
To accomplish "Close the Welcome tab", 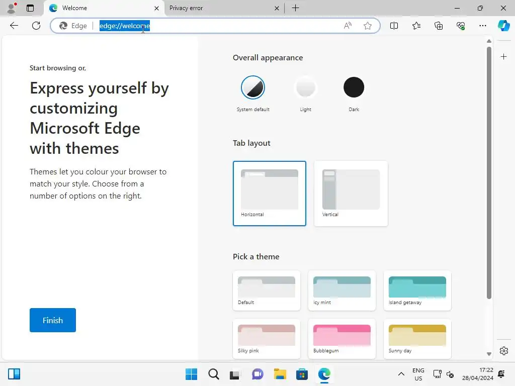I will point(157,8).
